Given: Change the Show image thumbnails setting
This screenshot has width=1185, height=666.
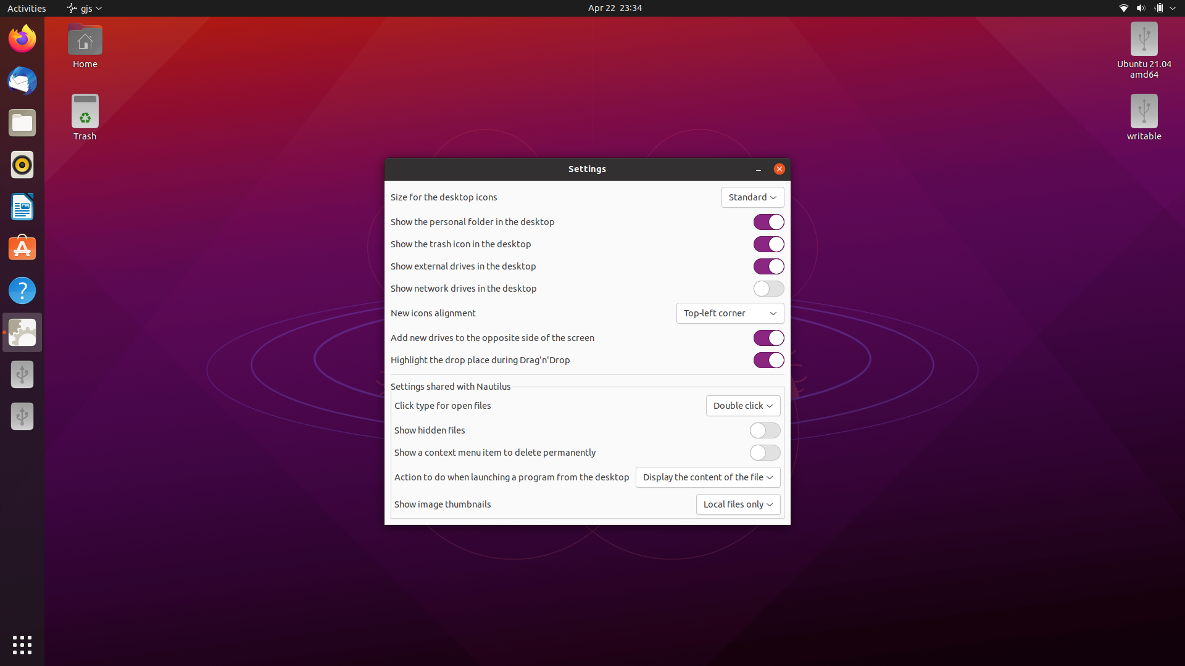Looking at the screenshot, I should click(738, 504).
